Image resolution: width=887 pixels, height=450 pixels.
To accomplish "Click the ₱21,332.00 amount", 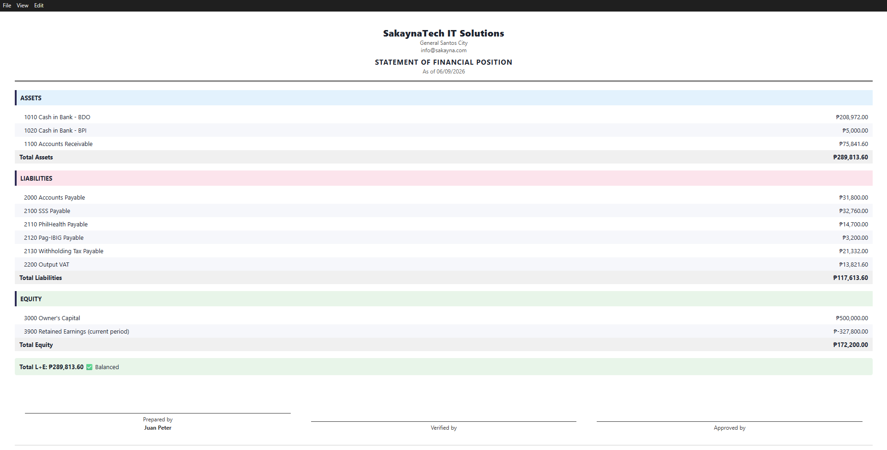I will (854, 251).
